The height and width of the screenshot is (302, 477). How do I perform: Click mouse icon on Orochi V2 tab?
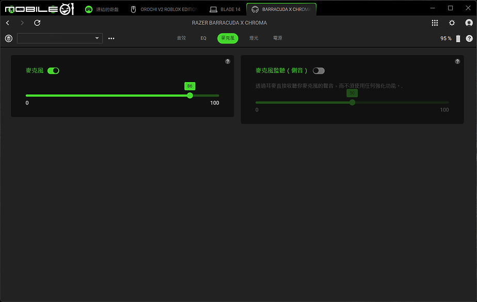(133, 9)
